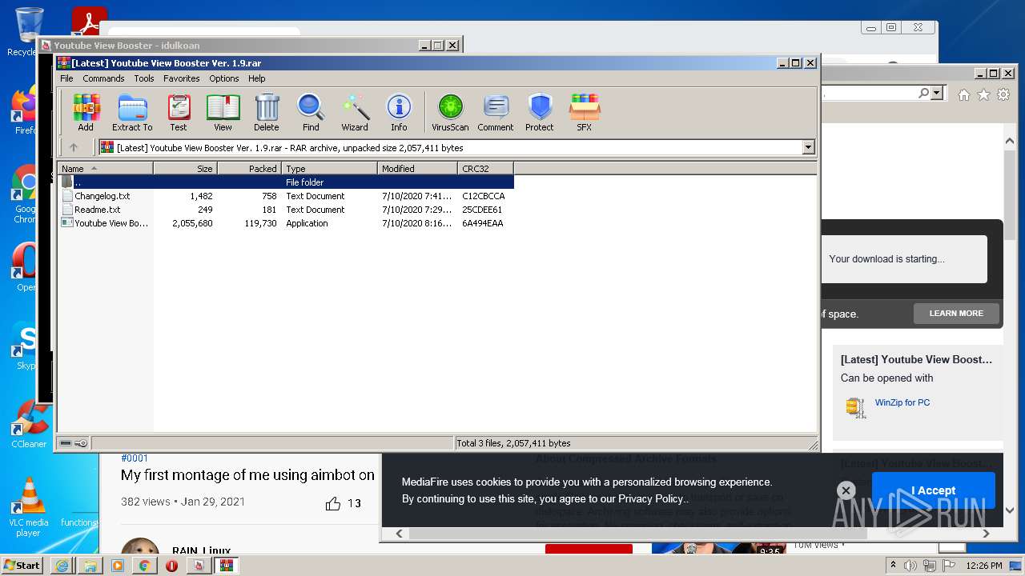Open VLC media player desktop shortcut
The image size is (1025, 576).
[x=29, y=508]
